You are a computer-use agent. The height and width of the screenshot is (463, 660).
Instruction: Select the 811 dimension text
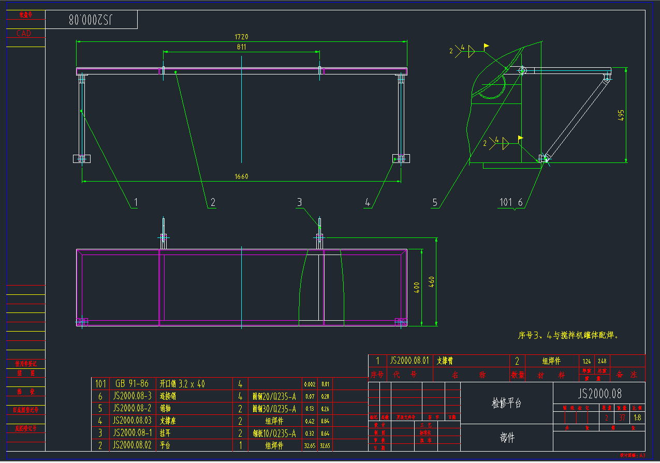point(242,47)
